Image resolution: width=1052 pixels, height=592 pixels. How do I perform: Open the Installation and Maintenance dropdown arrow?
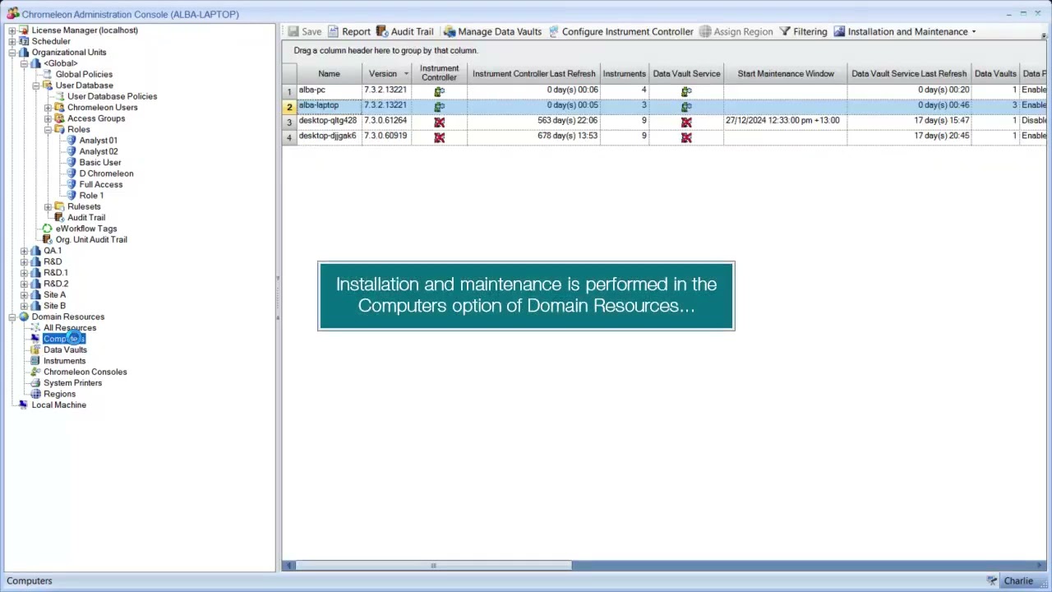(x=974, y=32)
